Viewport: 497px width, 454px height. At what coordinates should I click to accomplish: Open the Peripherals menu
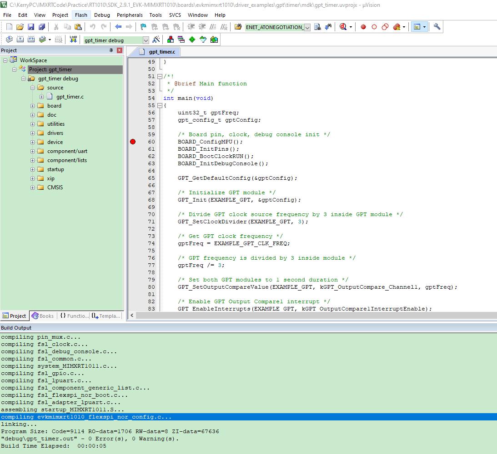pyautogui.click(x=130, y=15)
